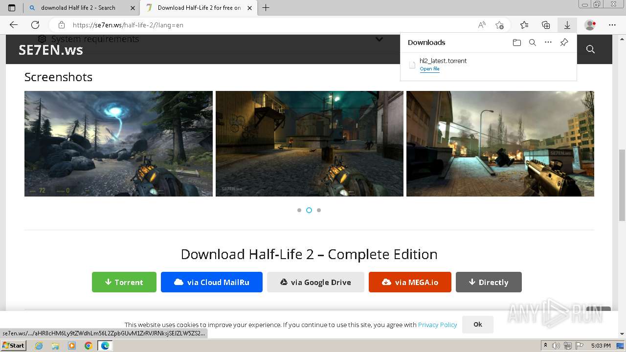Screen dimensions: 626x352
Task: Open the night street warehouse screenshot
Action: [310, 144]
